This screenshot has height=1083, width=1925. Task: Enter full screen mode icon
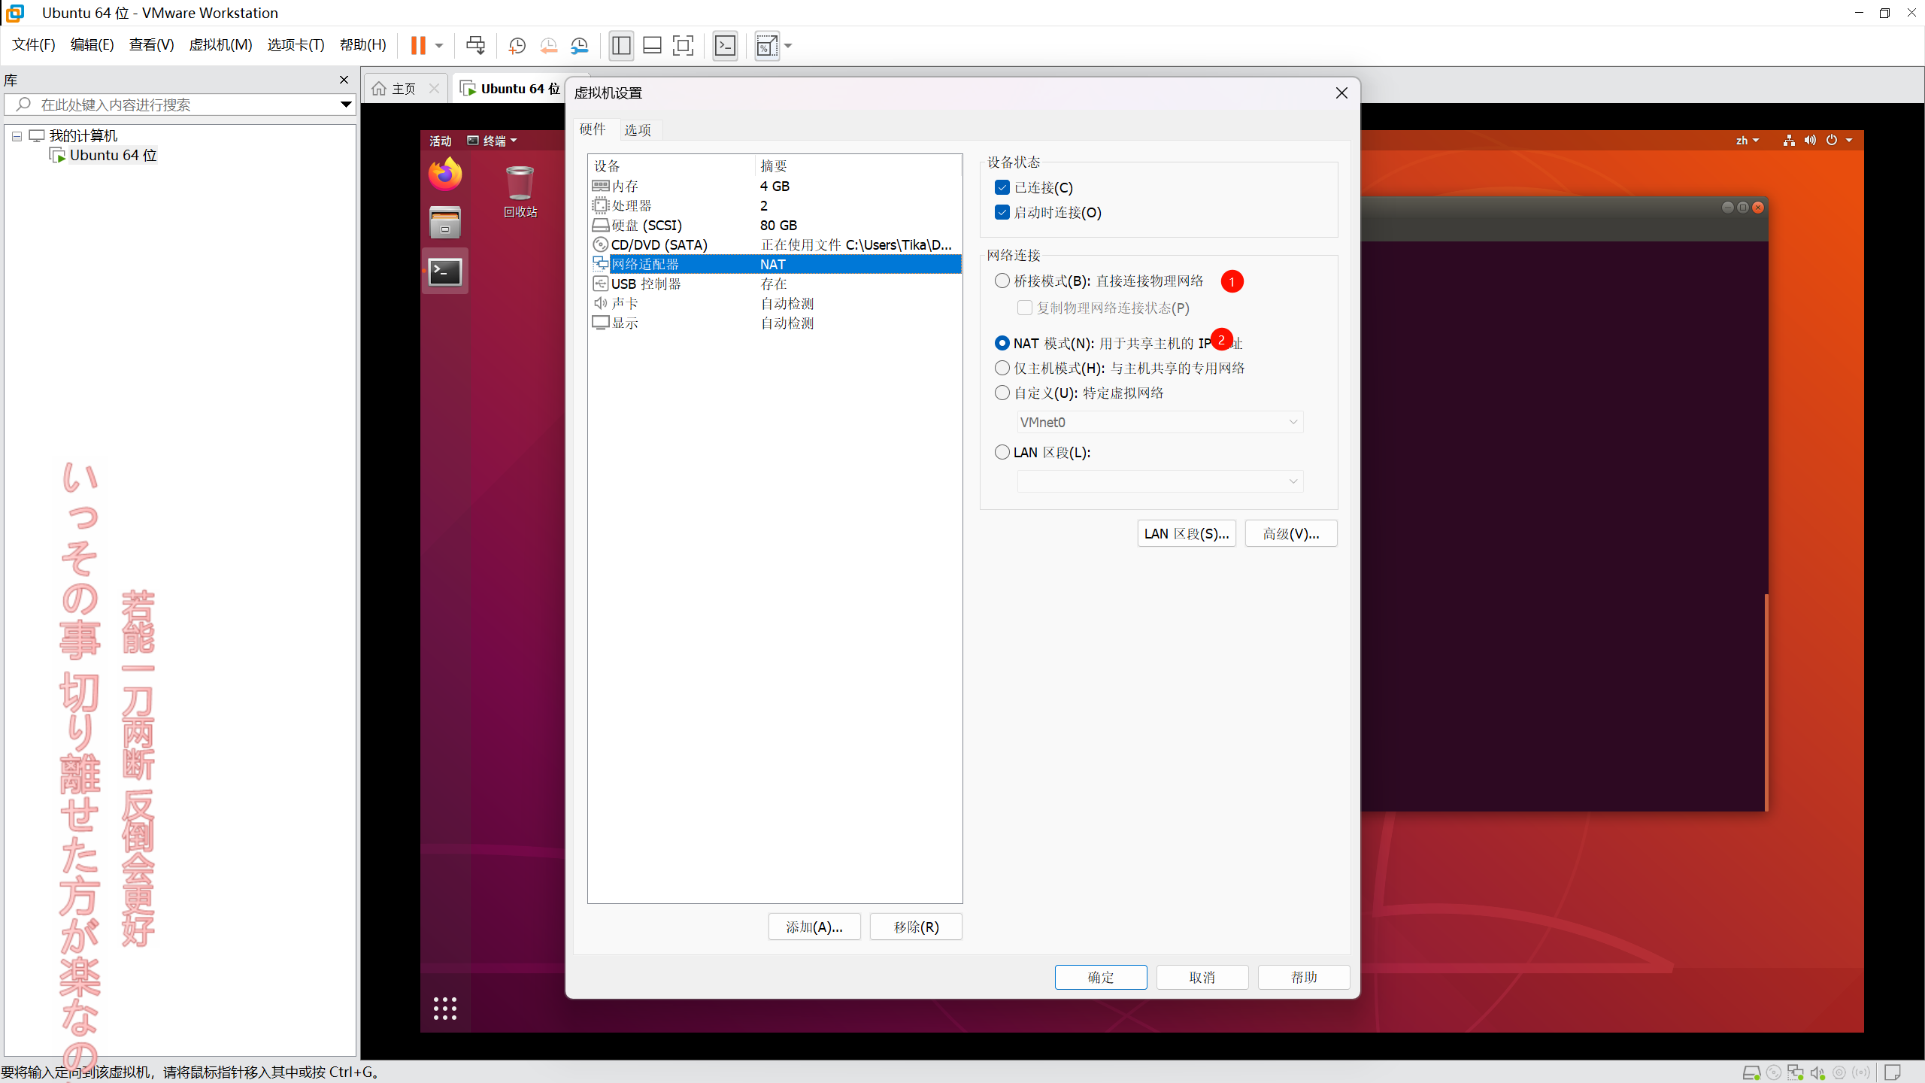coord(683,46)
